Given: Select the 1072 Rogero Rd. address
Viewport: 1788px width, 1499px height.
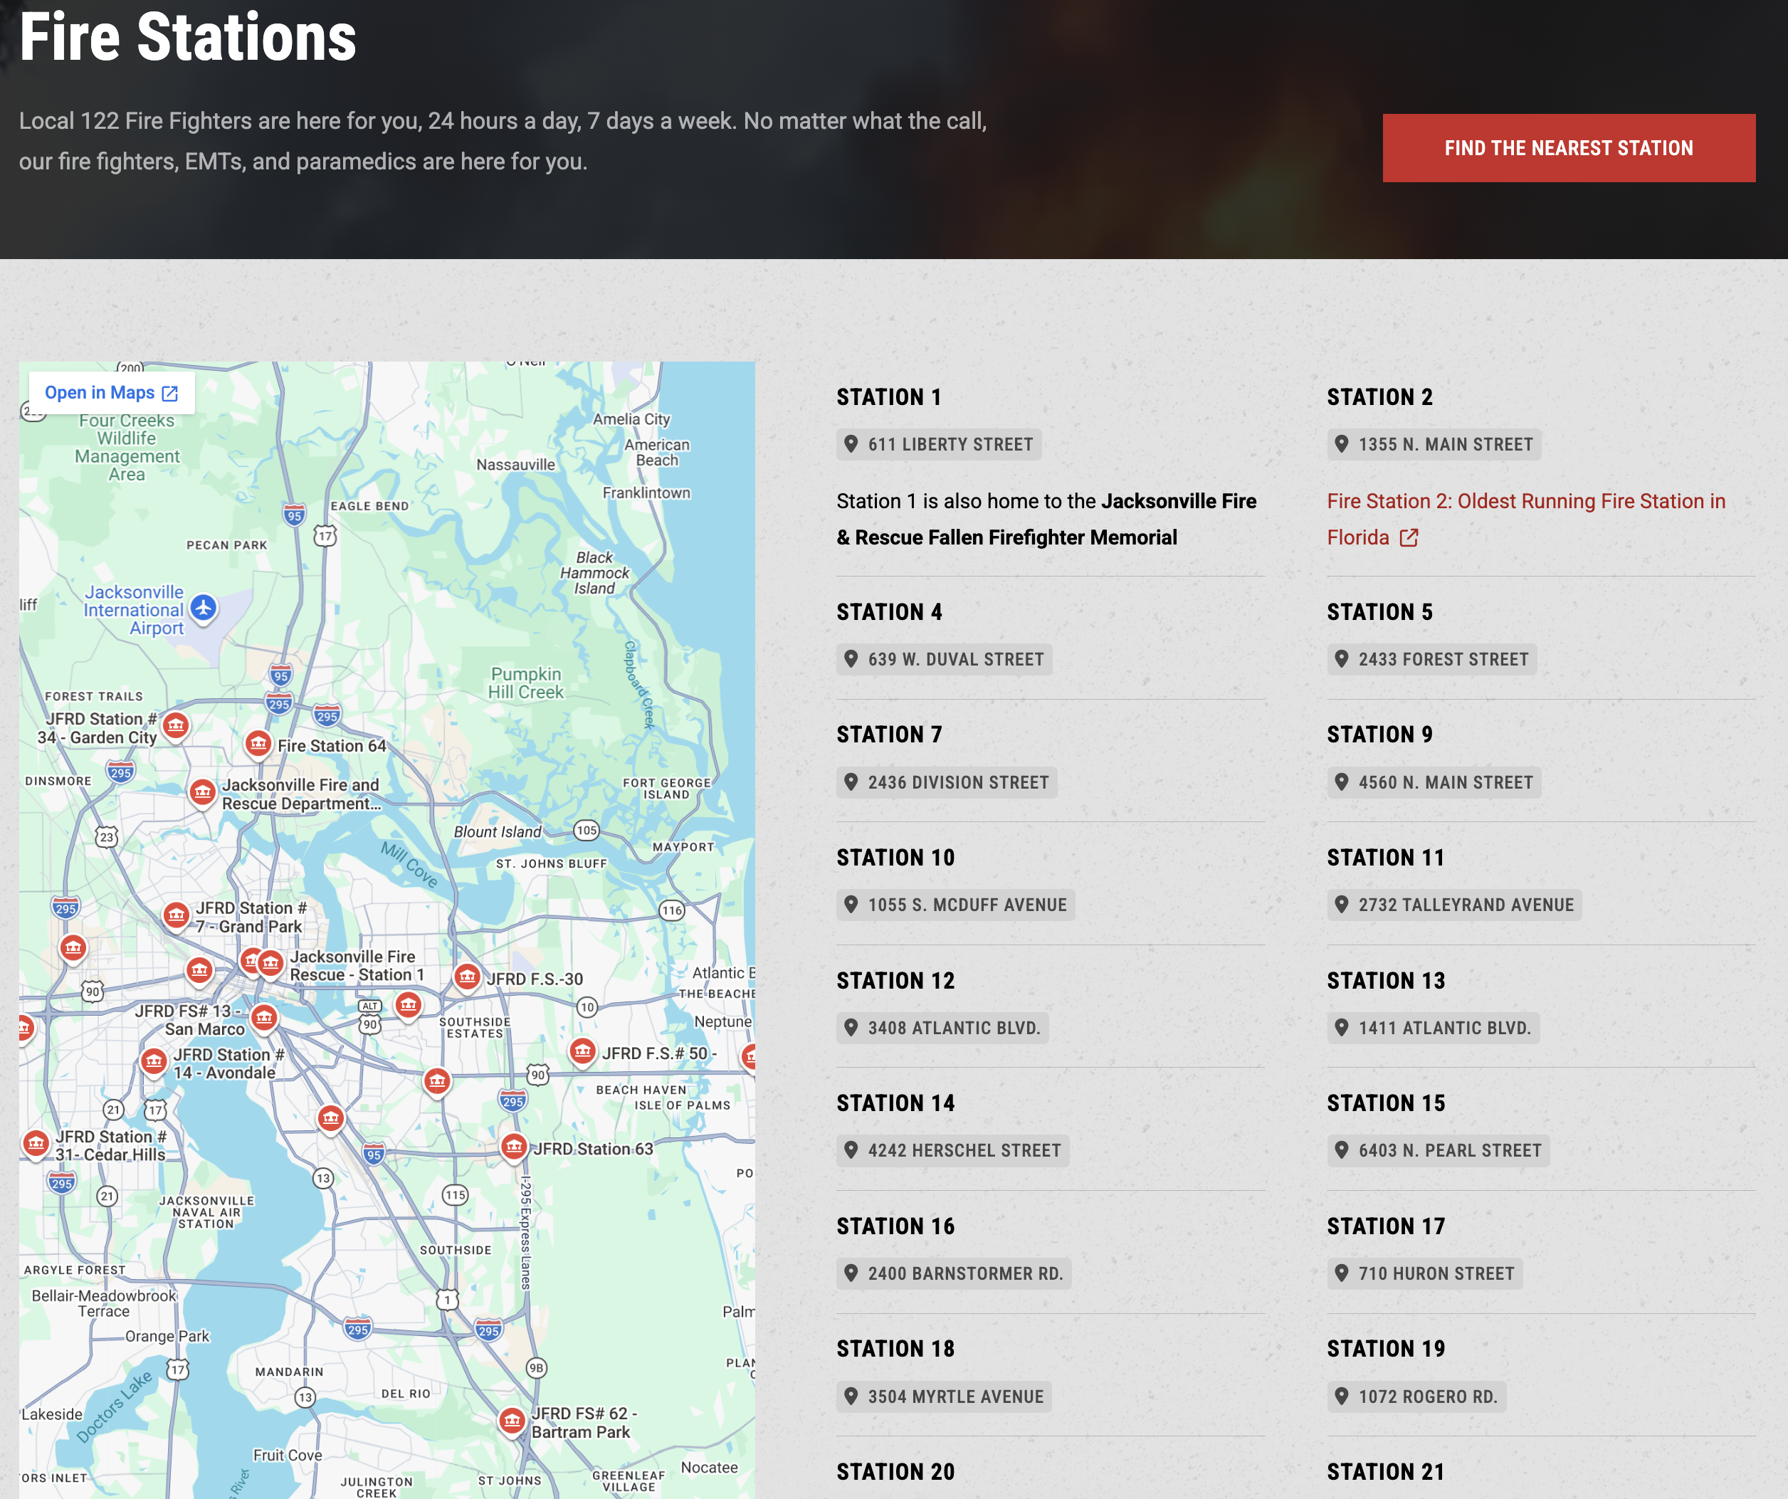Looking at the screenshot, I should point(1416,1396).
